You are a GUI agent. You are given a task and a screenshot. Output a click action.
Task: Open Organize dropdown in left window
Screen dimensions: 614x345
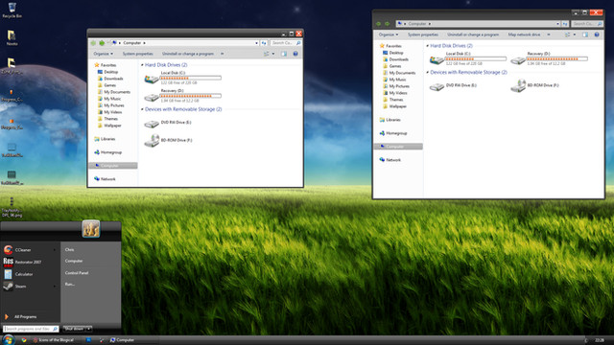click(x=104, y=54)
